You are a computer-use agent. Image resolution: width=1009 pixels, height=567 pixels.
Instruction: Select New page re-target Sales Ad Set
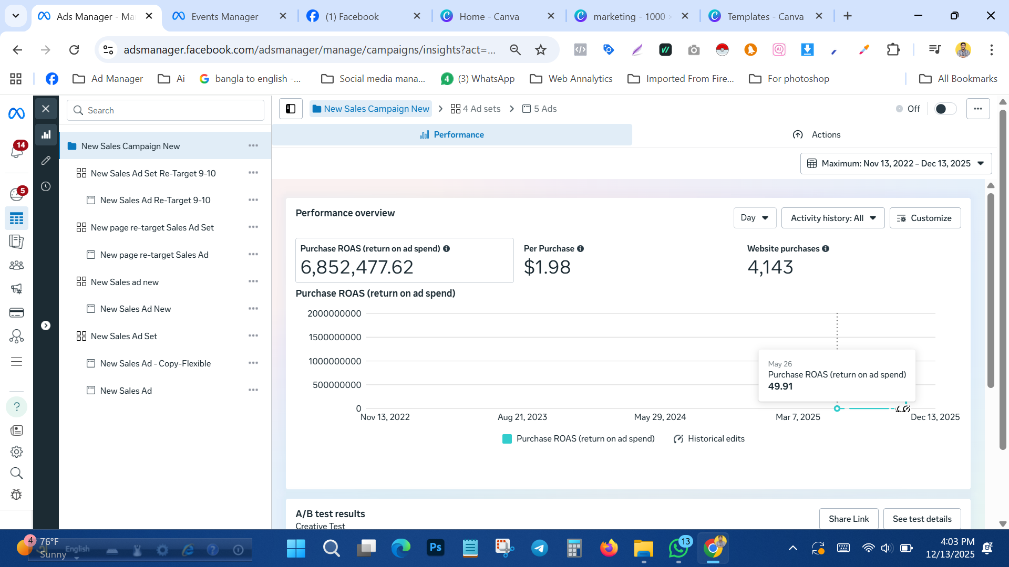(152, 227)
